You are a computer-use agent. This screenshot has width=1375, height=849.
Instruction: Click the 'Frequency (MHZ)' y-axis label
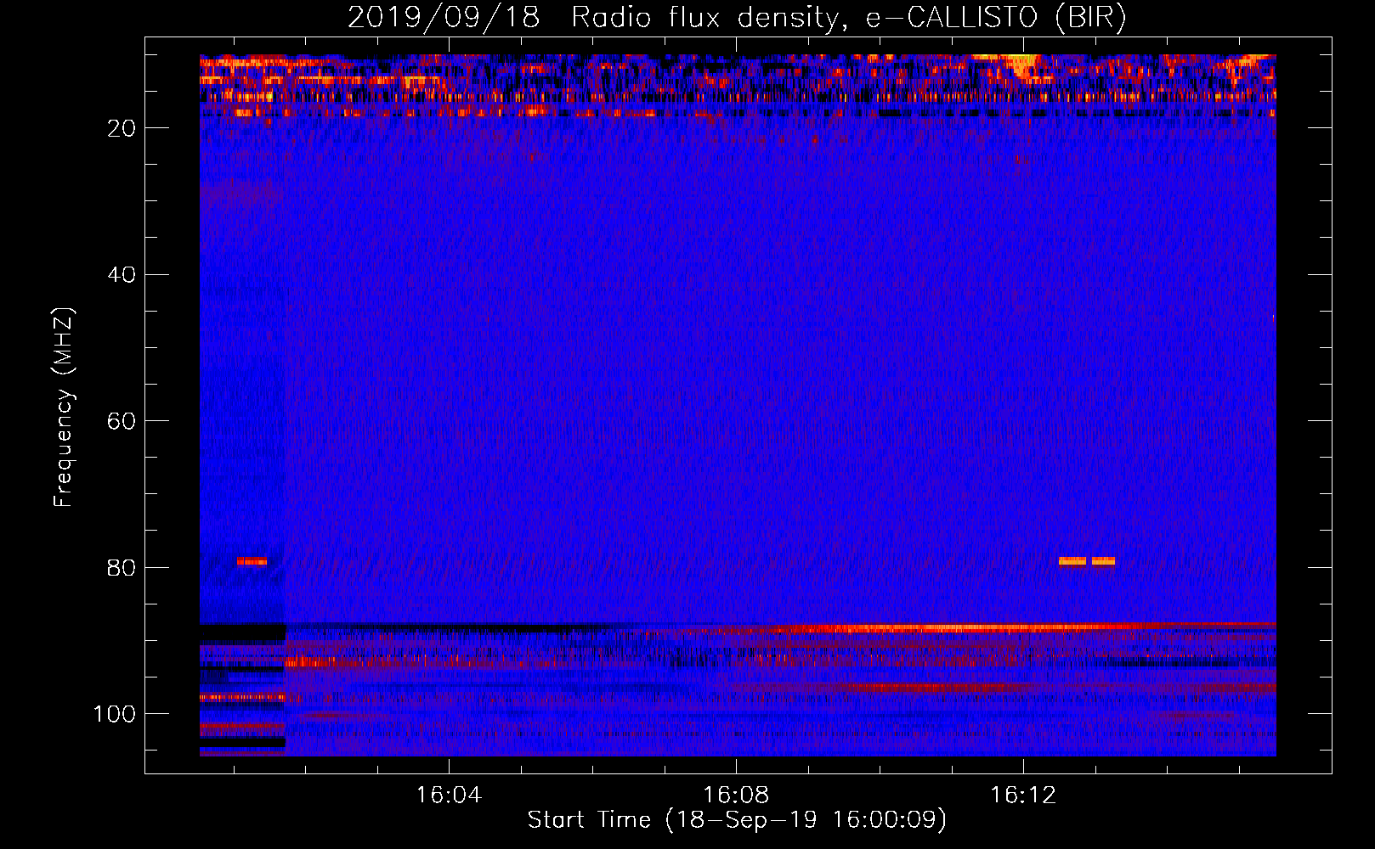point(64,408)
